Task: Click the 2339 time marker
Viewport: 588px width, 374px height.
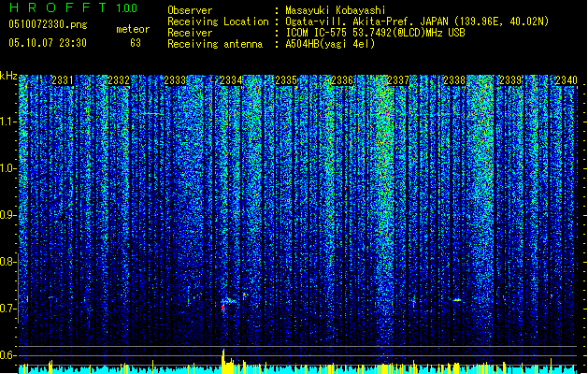Action: pos(510,80)
